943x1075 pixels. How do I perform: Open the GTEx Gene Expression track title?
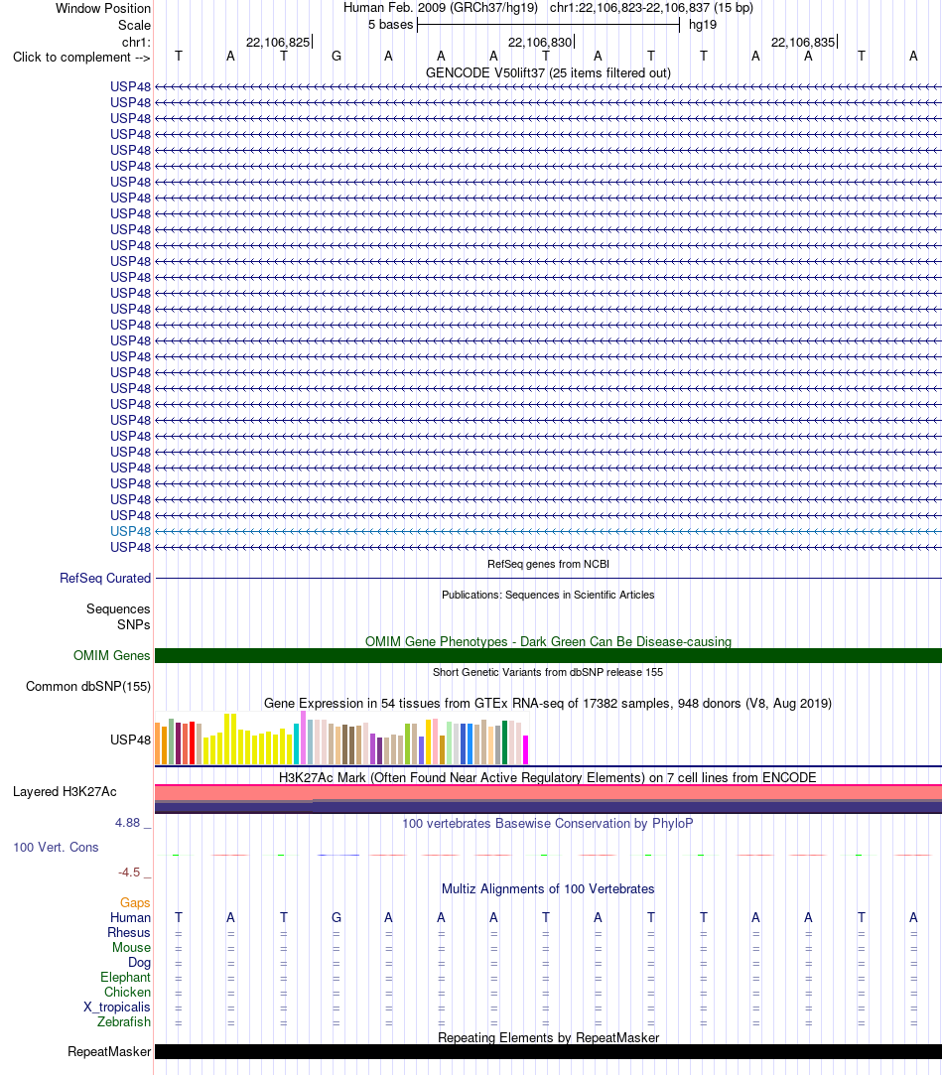click(x=548, y=704)
